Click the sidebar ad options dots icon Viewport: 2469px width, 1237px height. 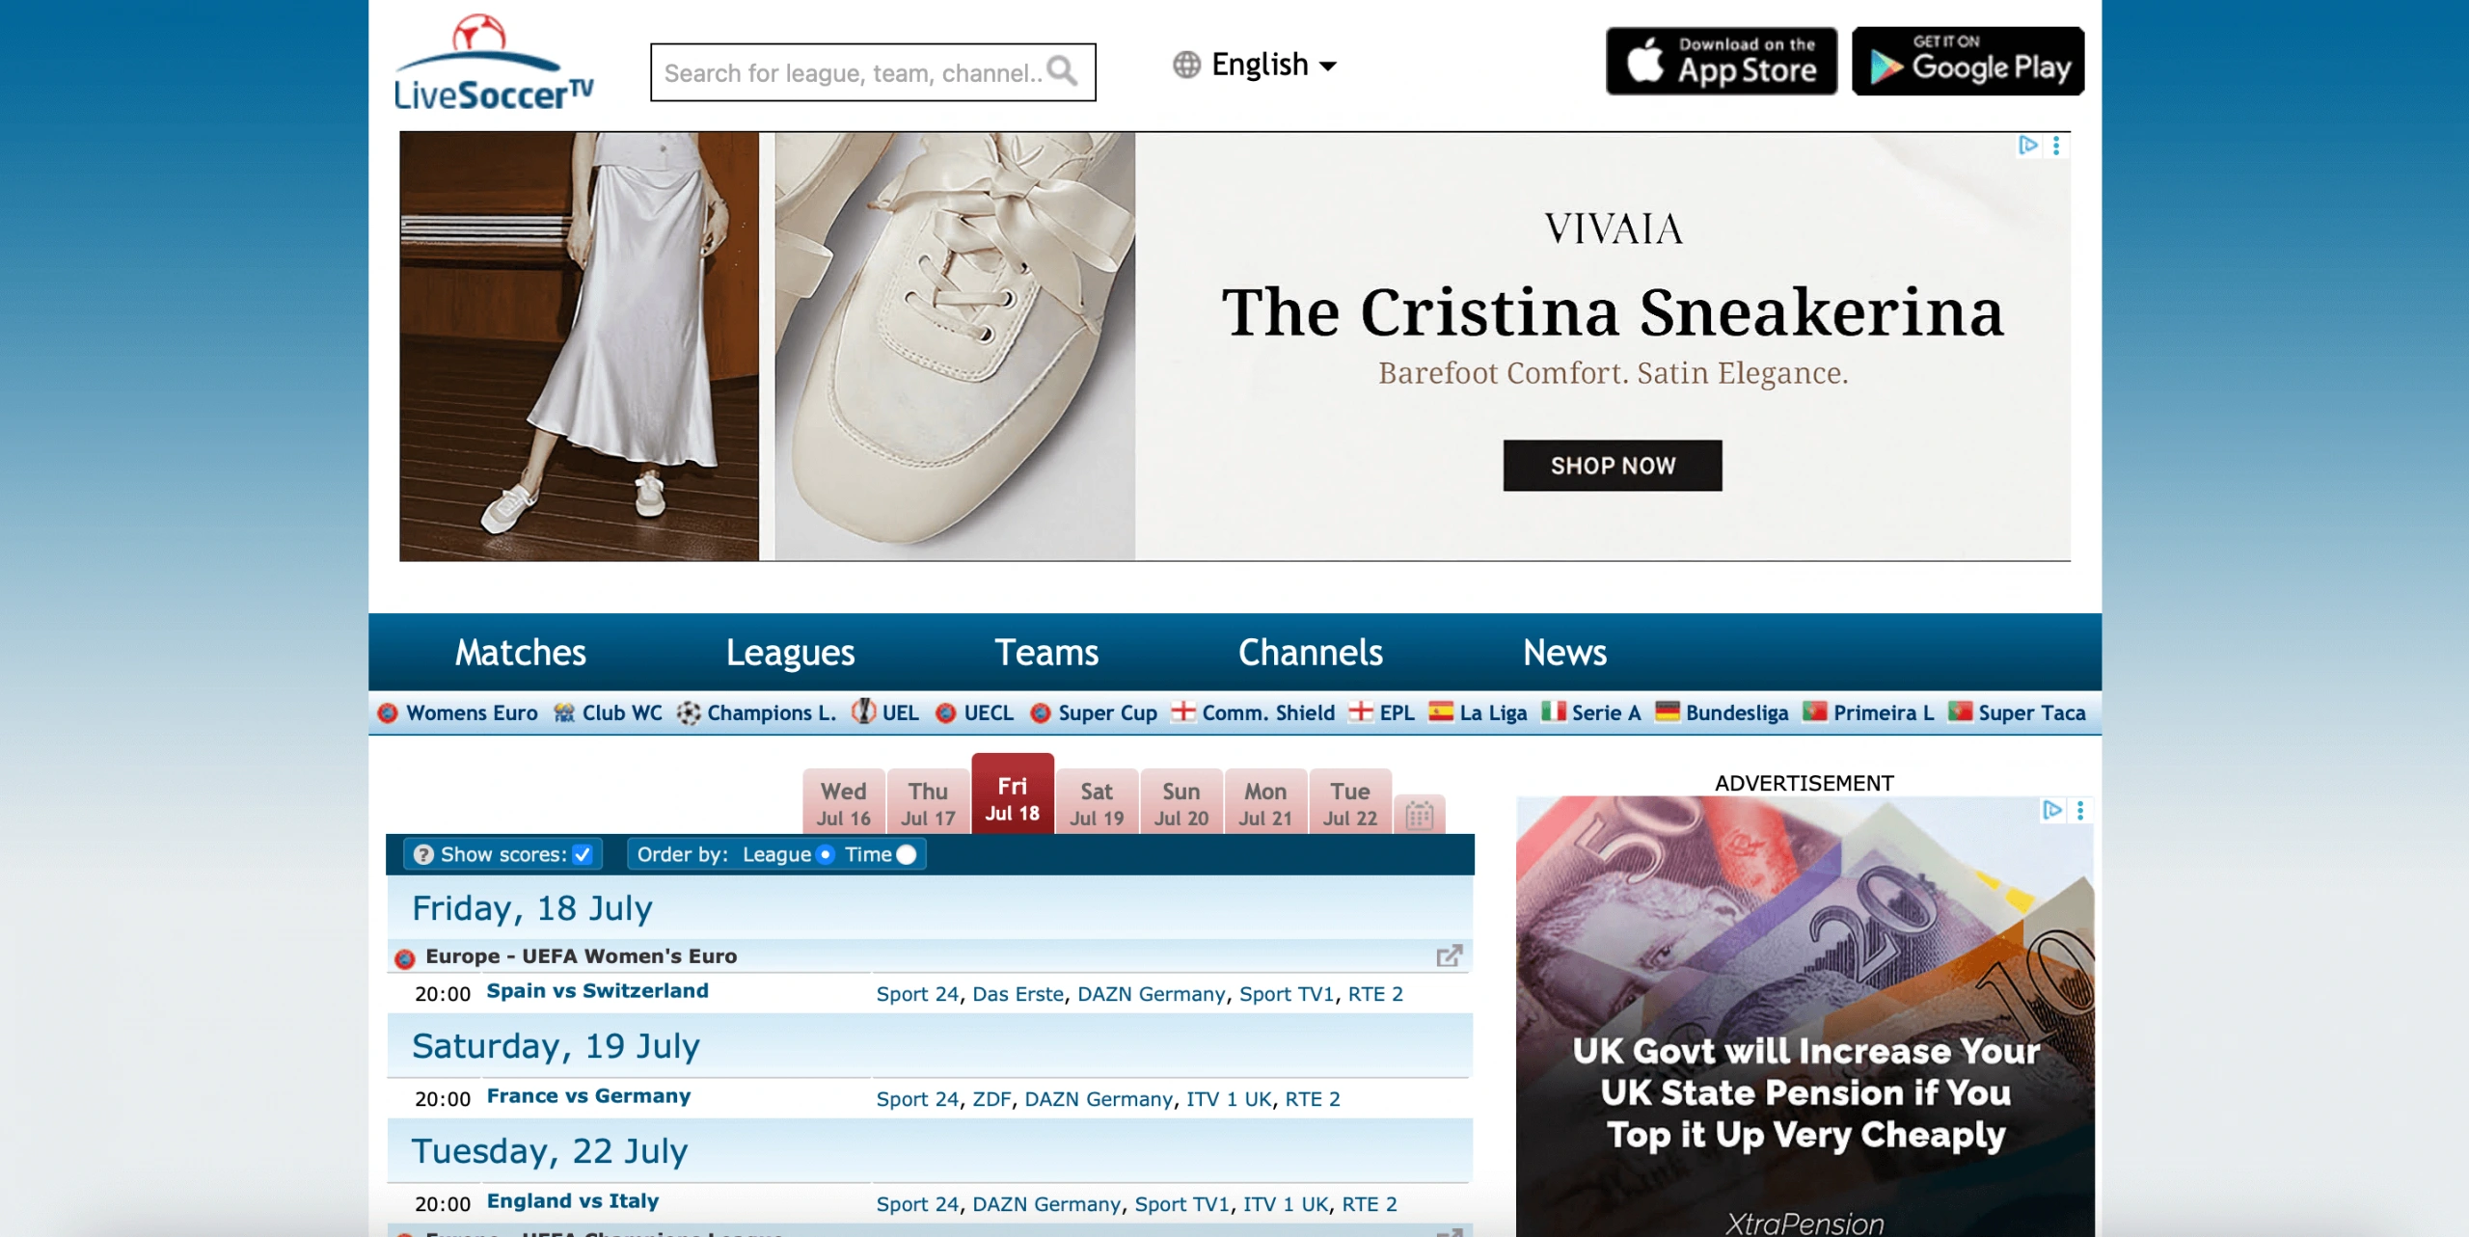2080,810
